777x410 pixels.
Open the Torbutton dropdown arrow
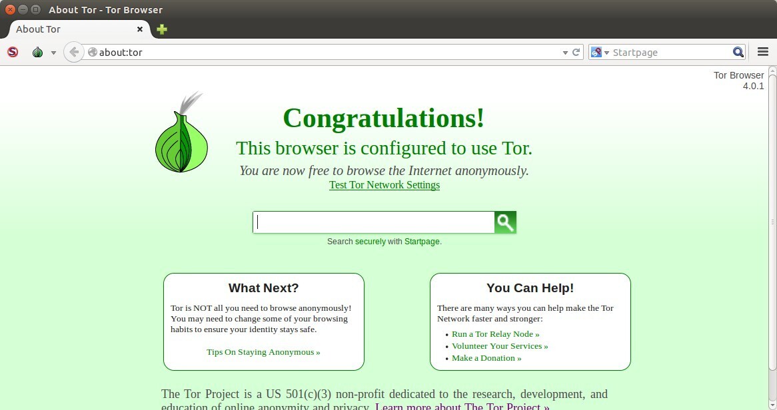pyautogui.click(x=53, y=51)
